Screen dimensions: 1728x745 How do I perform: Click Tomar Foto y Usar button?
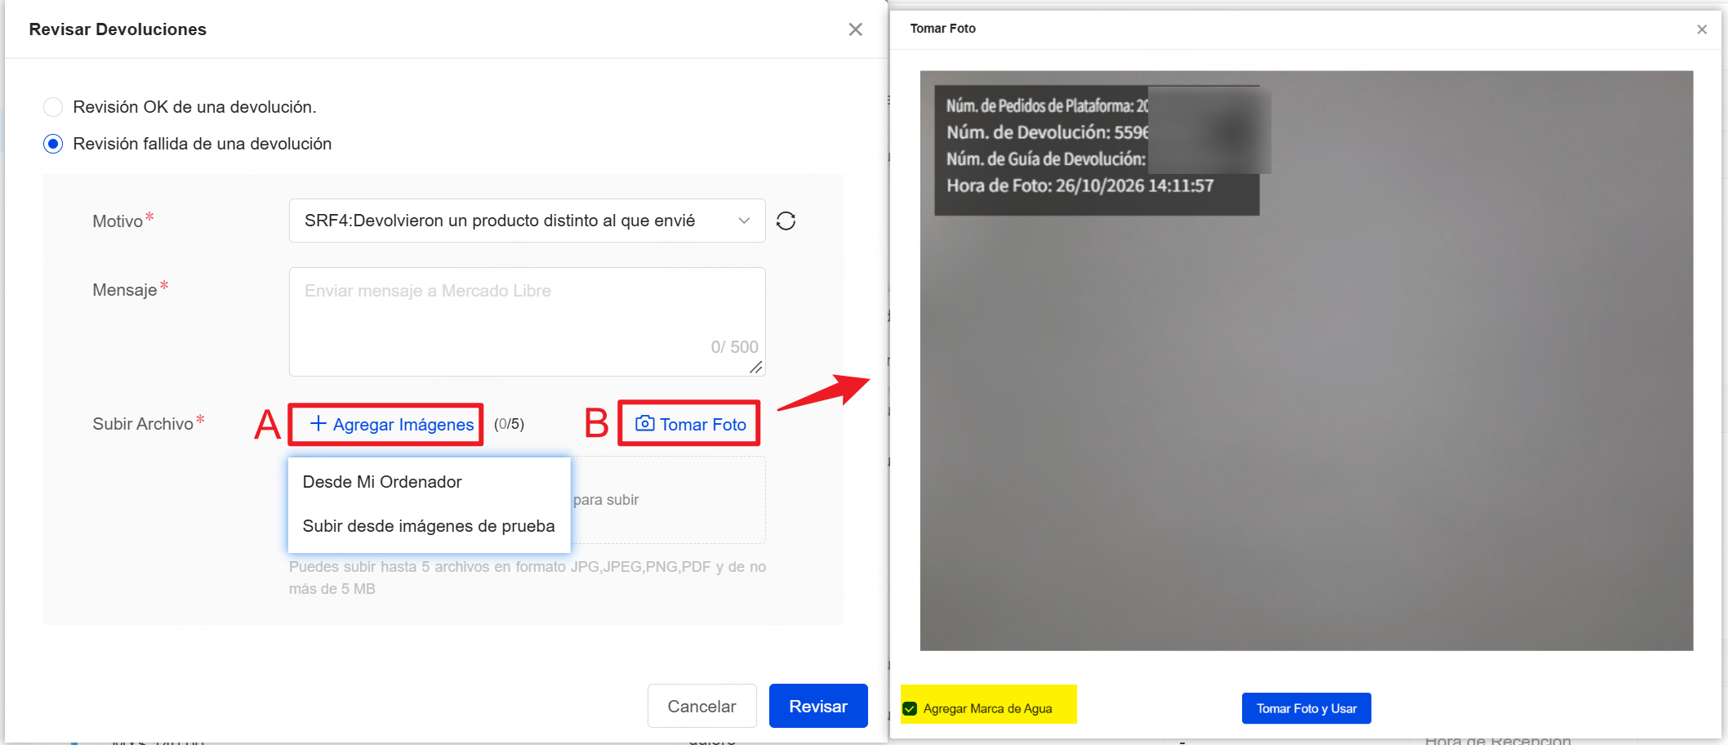[1307, 708]
